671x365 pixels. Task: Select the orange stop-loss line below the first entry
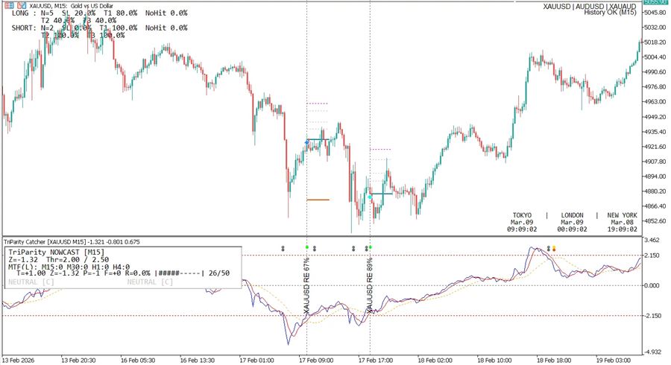318,200
